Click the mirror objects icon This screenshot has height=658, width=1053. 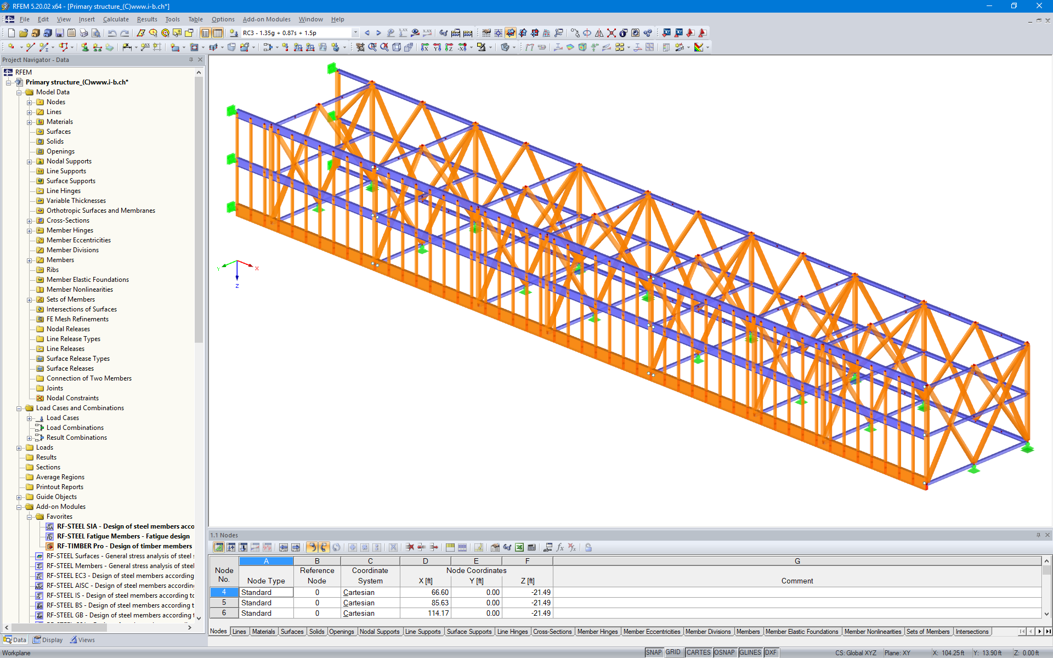(599, 33)
